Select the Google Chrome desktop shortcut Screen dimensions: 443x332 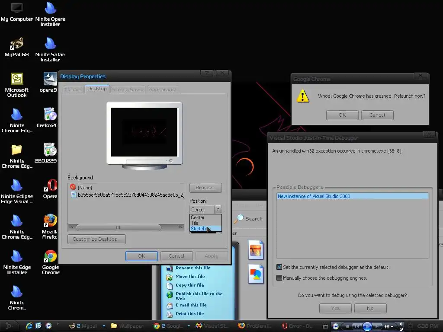51,262
